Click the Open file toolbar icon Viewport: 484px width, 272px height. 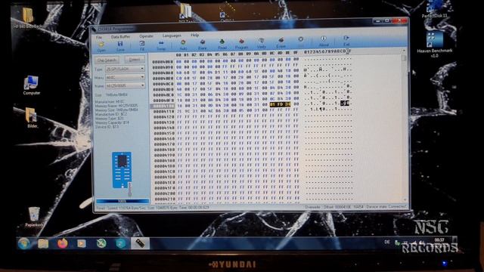pyautogui.click(x=101, y=46)
